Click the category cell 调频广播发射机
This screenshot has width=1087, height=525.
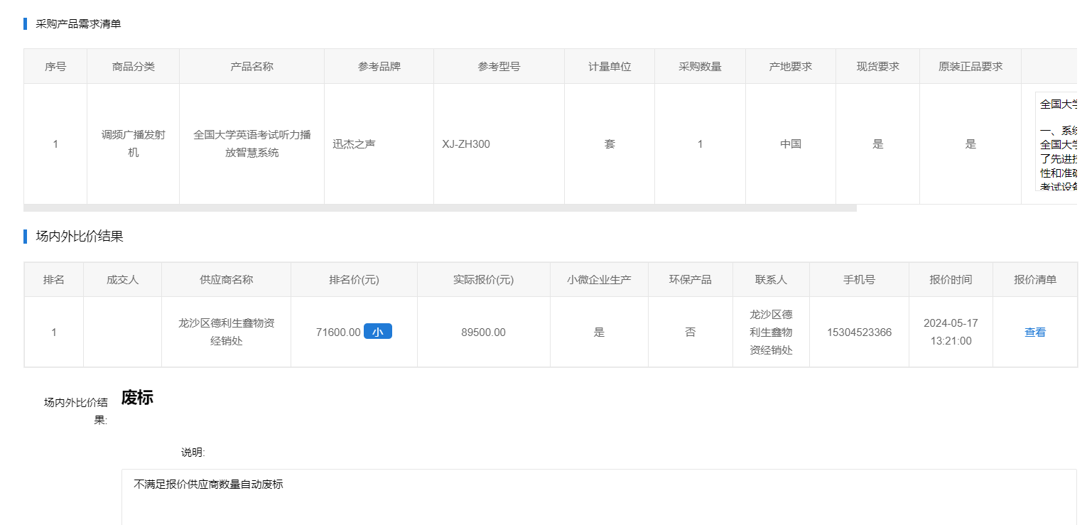coord(133,144)
